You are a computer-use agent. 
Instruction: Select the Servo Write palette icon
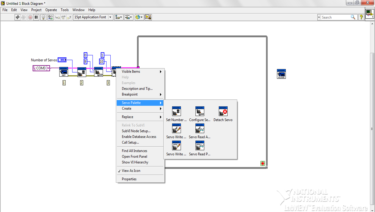point(176,128)
